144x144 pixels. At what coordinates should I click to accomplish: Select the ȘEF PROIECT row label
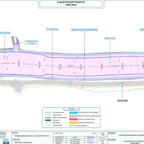coord(59,139)
